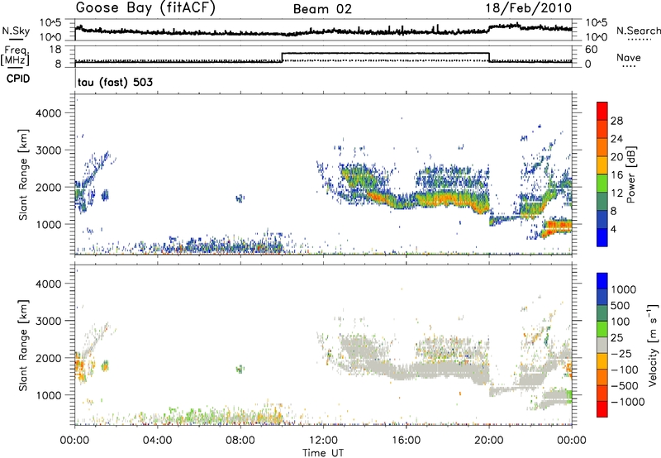661x458 pixels.
Task: Click the "24" label on Power color bar
Action: click(x=616, y=139)
